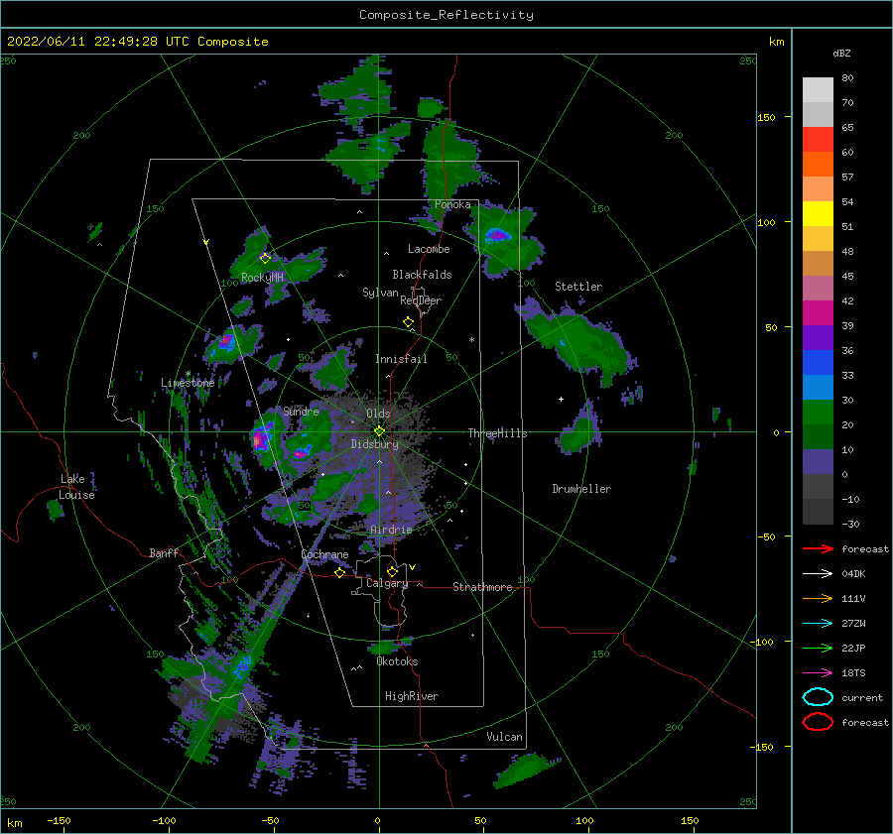Screen dimensions: 893x834
Task: Click the Innisfail label
Action: coord(401,359)
